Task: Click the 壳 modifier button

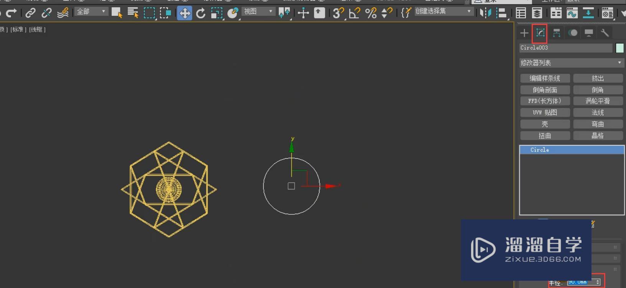Action: [545, 124]
